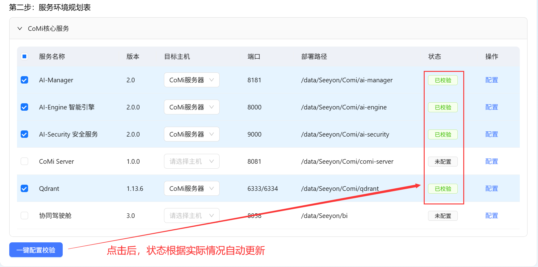Click the 一键配置校验 button
This screenshot has height=267, width=538.
coord(36,250)
